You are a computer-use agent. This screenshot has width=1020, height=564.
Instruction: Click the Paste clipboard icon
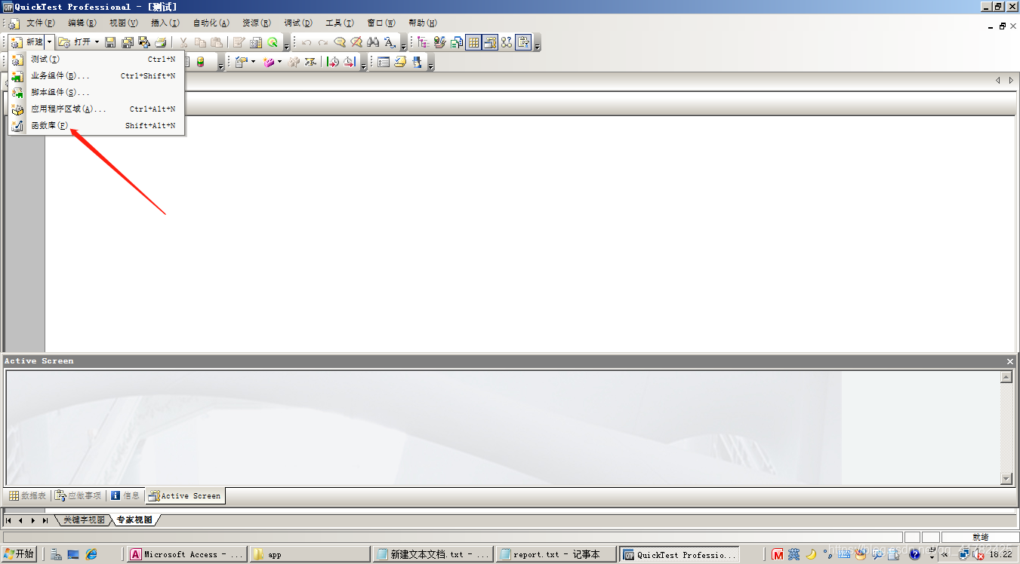[x=217, y=42]
